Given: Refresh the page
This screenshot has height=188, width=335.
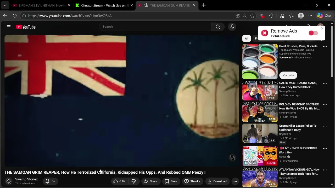Looking at the screenshot, I should point(15,16).
